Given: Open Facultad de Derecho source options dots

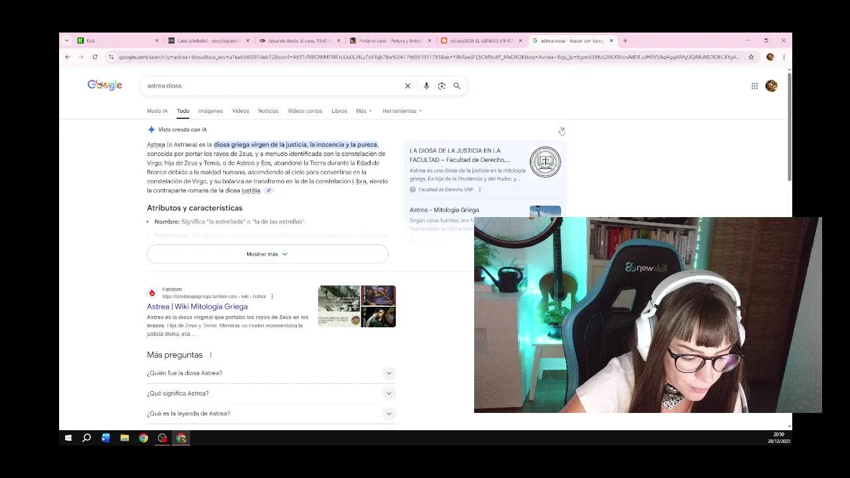Looking at the screenshot, I should click(x=480, y=190).
